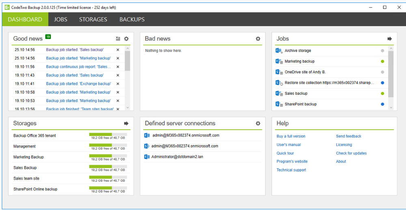
Task: Click Buy a full version link
Action: click(x=291, y=136)
